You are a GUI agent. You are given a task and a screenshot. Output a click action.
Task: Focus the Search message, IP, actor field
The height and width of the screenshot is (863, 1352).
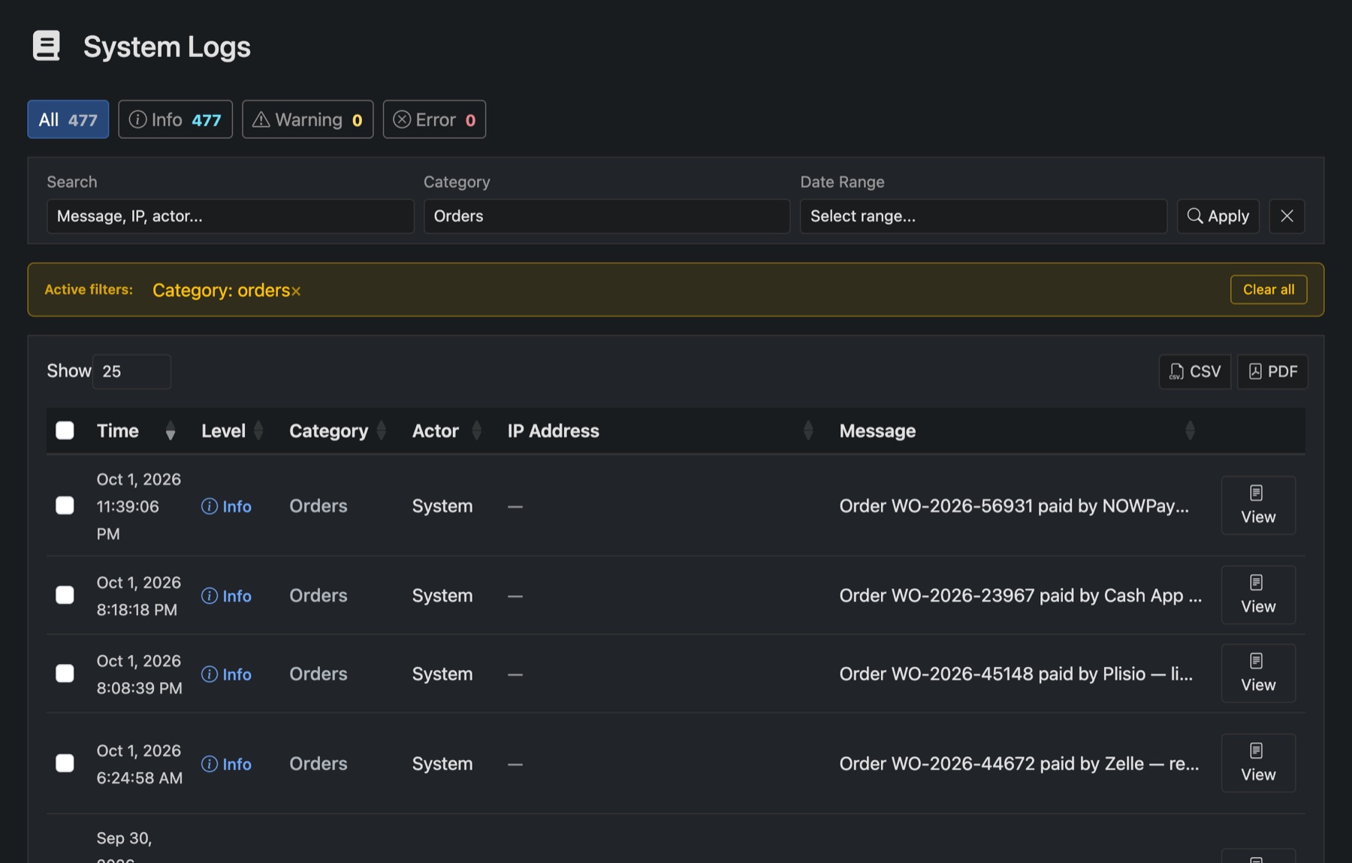(x=231, y=216)
